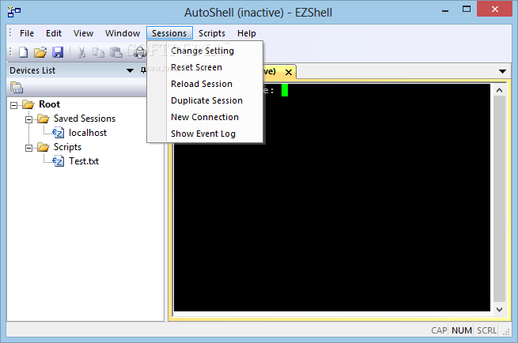Screen dimensions: 518x343
Task: Select the Test.txt script entry
Action: [x=84, y=161]
